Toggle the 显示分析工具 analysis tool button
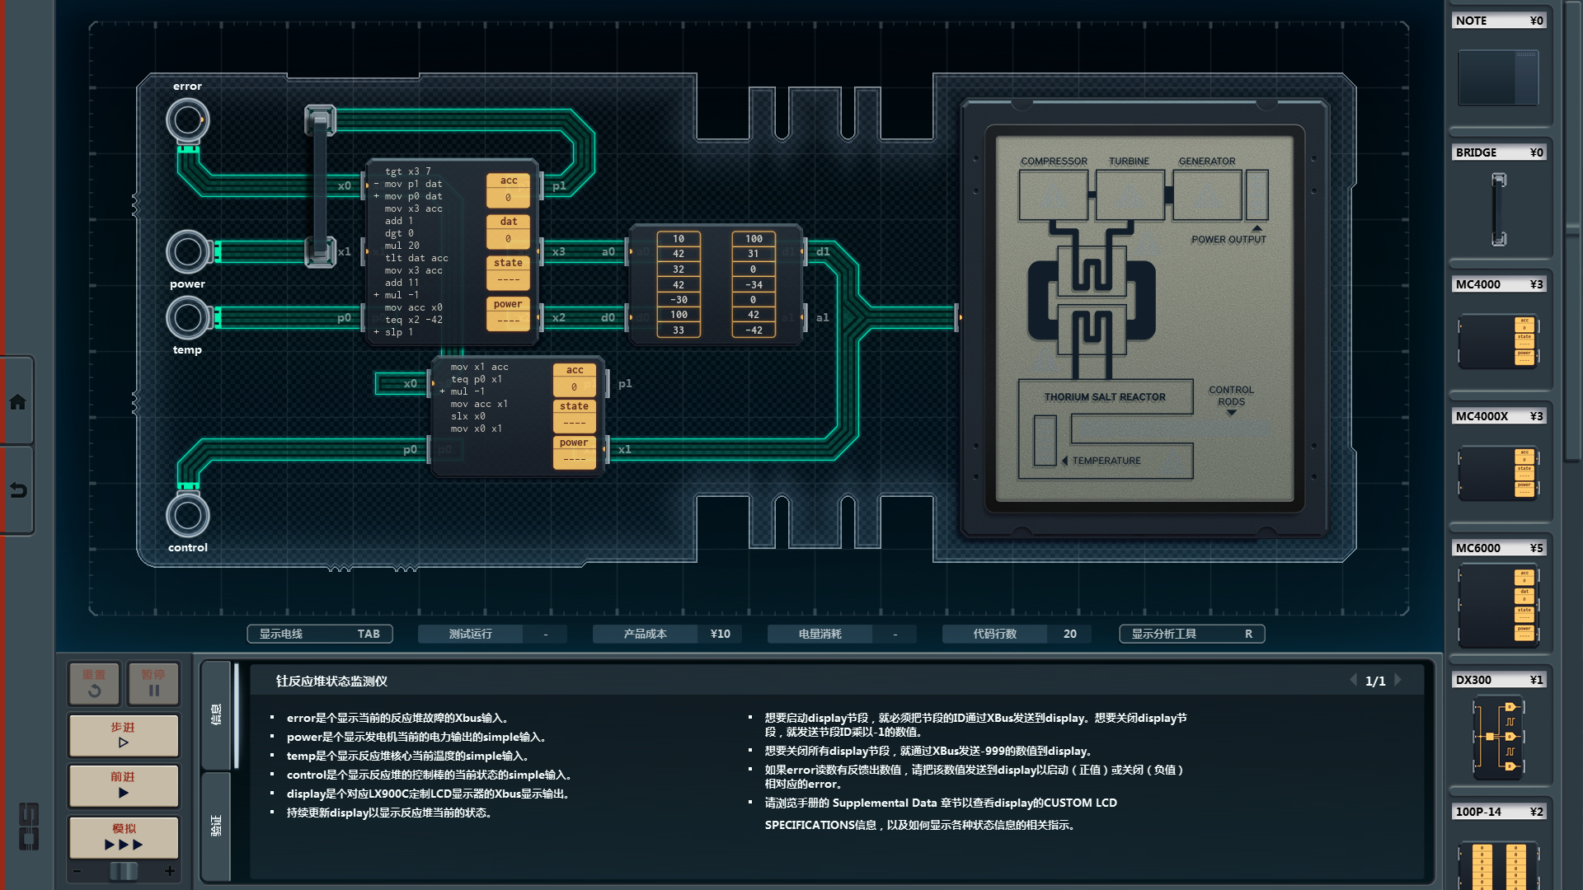This screenshot has width=1583, height=890. click(x=1191, y=634)
